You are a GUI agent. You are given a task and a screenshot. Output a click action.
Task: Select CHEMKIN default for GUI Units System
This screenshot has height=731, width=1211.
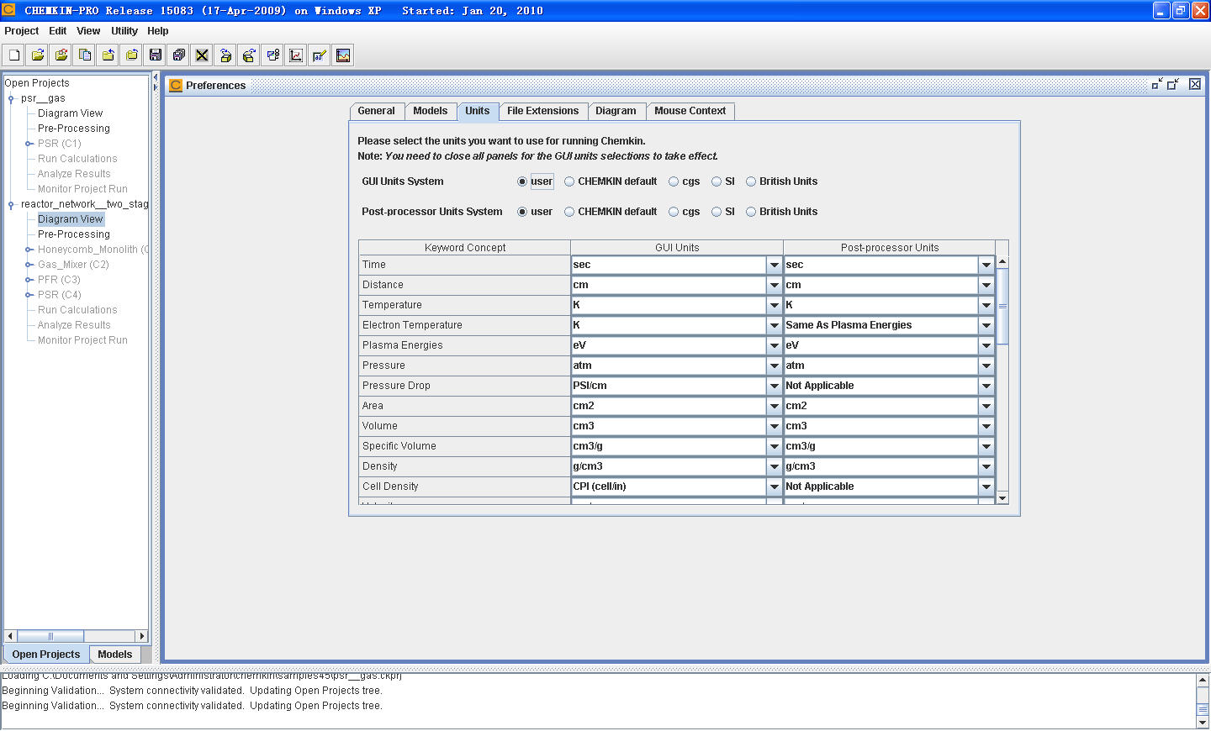tap(569, 181)
